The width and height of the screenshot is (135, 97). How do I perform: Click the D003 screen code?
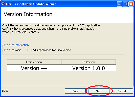coord(5,91)
